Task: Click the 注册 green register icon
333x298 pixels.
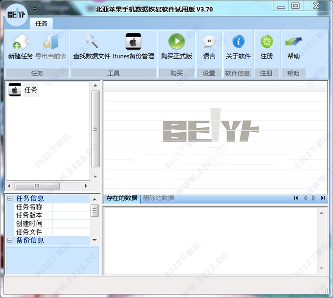Action: 267,42
